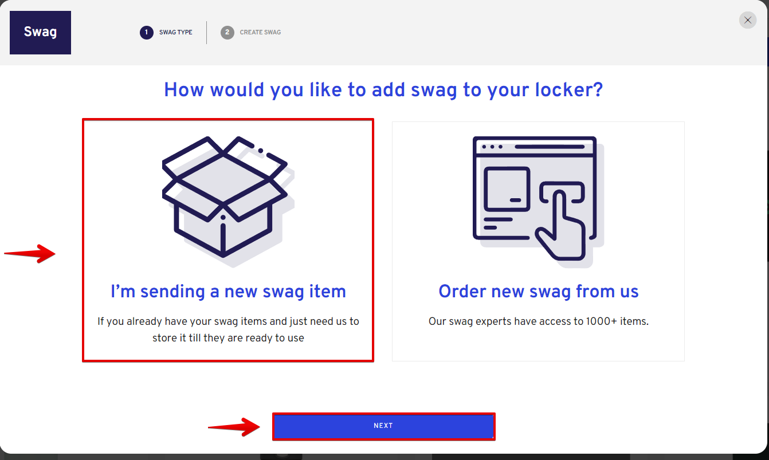Viewport: 769px width, 460px height.
Task: Click red arrow pointing at sending card
Action: [x=30, y=253]
